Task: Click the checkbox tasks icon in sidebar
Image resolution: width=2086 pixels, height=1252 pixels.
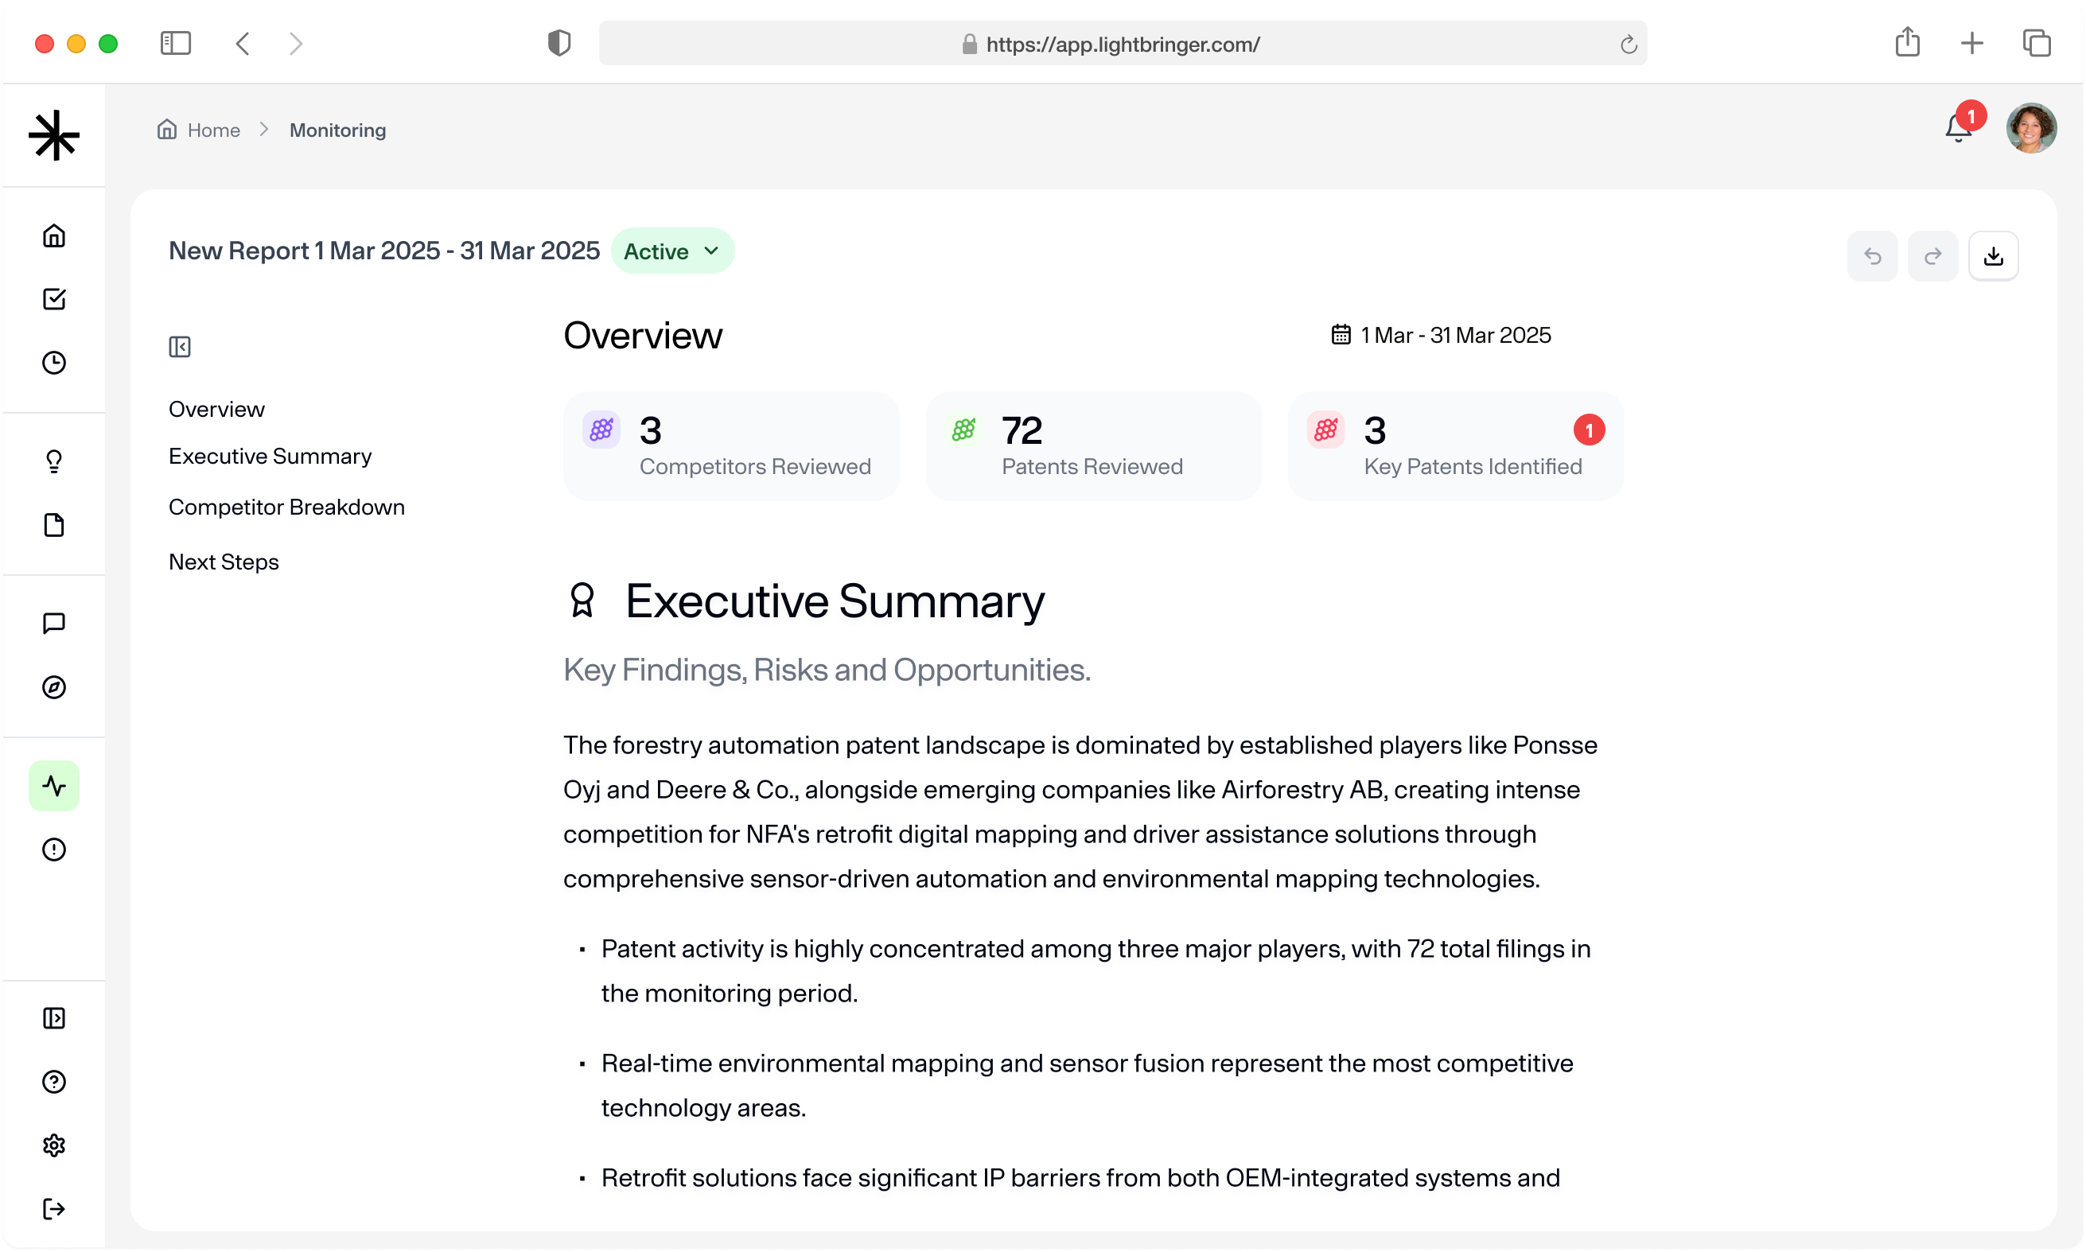Action: click(54, 298)
